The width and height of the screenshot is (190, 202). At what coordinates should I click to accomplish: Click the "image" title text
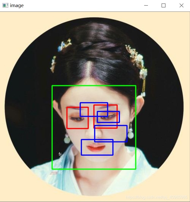tap(17, 5)
